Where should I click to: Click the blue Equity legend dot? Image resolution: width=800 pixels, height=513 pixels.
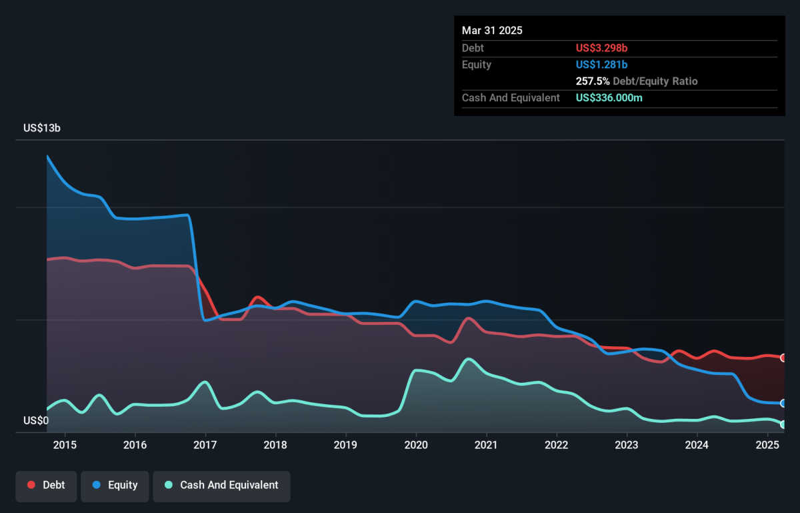[x=96, y=486]
